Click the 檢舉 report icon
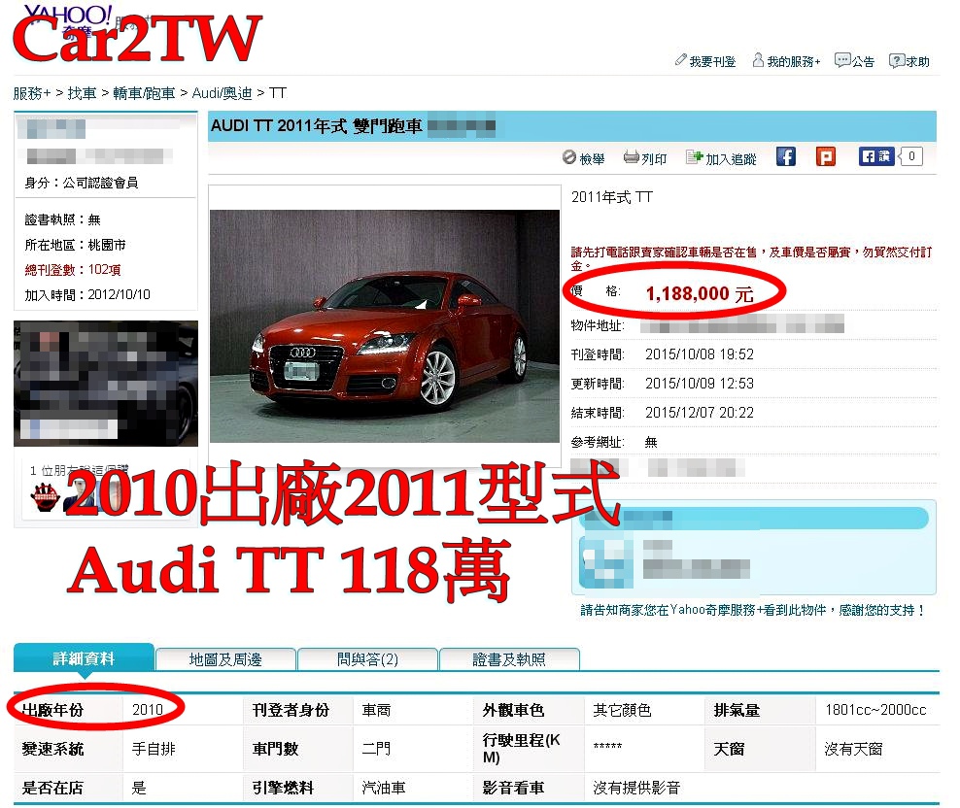This screenshot has height=808, width=960. point(569,158)
